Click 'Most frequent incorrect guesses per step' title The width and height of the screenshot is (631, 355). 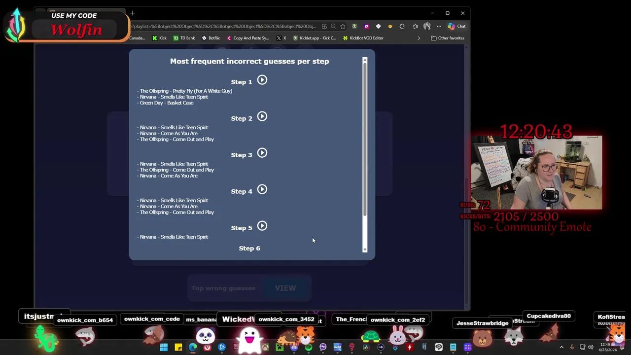tap(249, 61)
